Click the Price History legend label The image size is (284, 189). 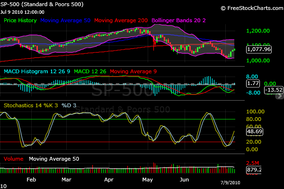tap(20, 20)
